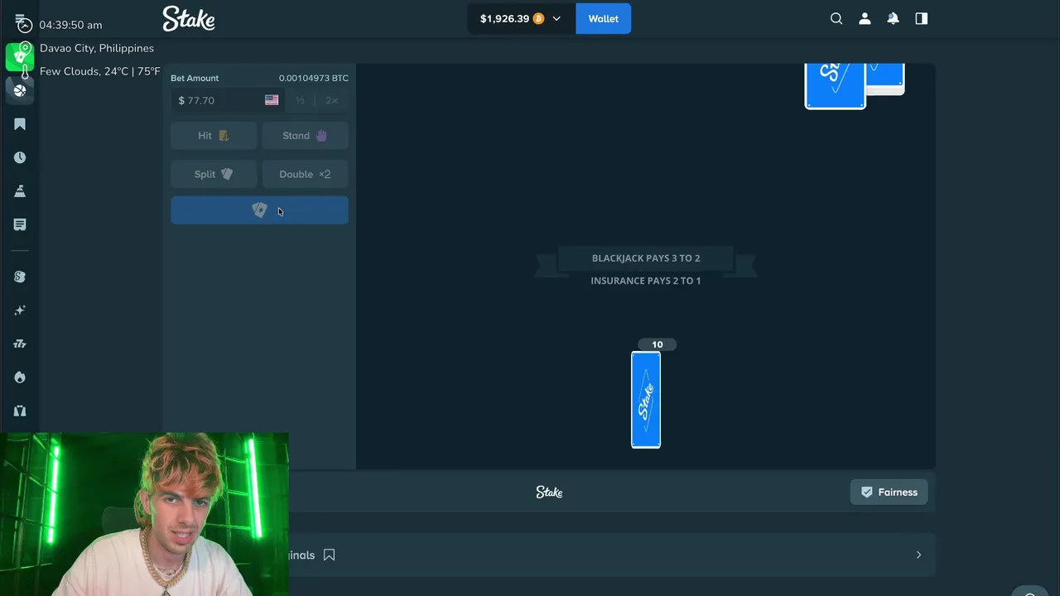Click the $1,926.39 balance amount
The image size is (1060, 596).
(504, 18)
